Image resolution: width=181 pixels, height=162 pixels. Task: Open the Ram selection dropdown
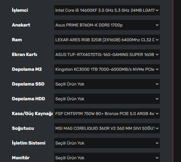point(107,40)
